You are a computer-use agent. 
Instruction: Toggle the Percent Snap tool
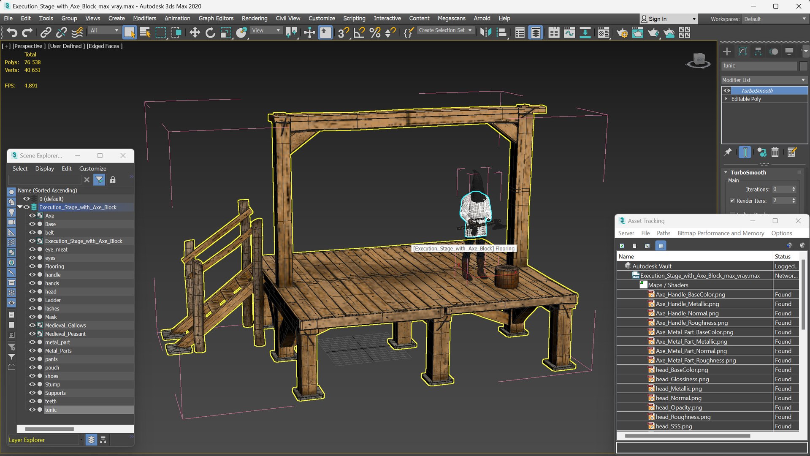(375, 33)
